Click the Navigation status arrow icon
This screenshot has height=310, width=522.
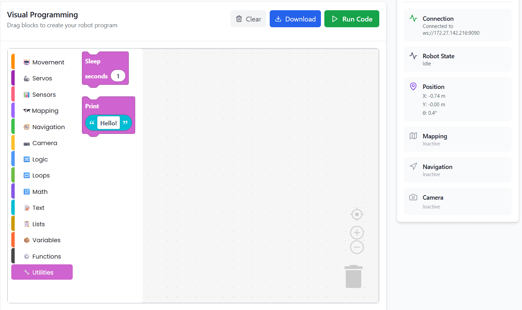point(413,166)
